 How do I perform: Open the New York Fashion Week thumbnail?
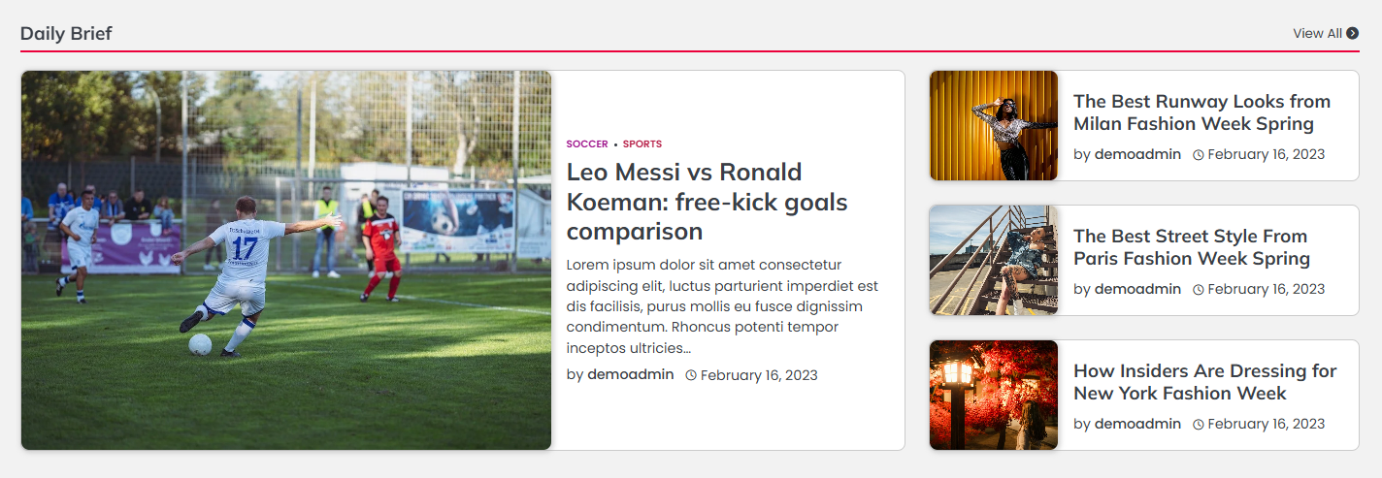pos(994,395)
